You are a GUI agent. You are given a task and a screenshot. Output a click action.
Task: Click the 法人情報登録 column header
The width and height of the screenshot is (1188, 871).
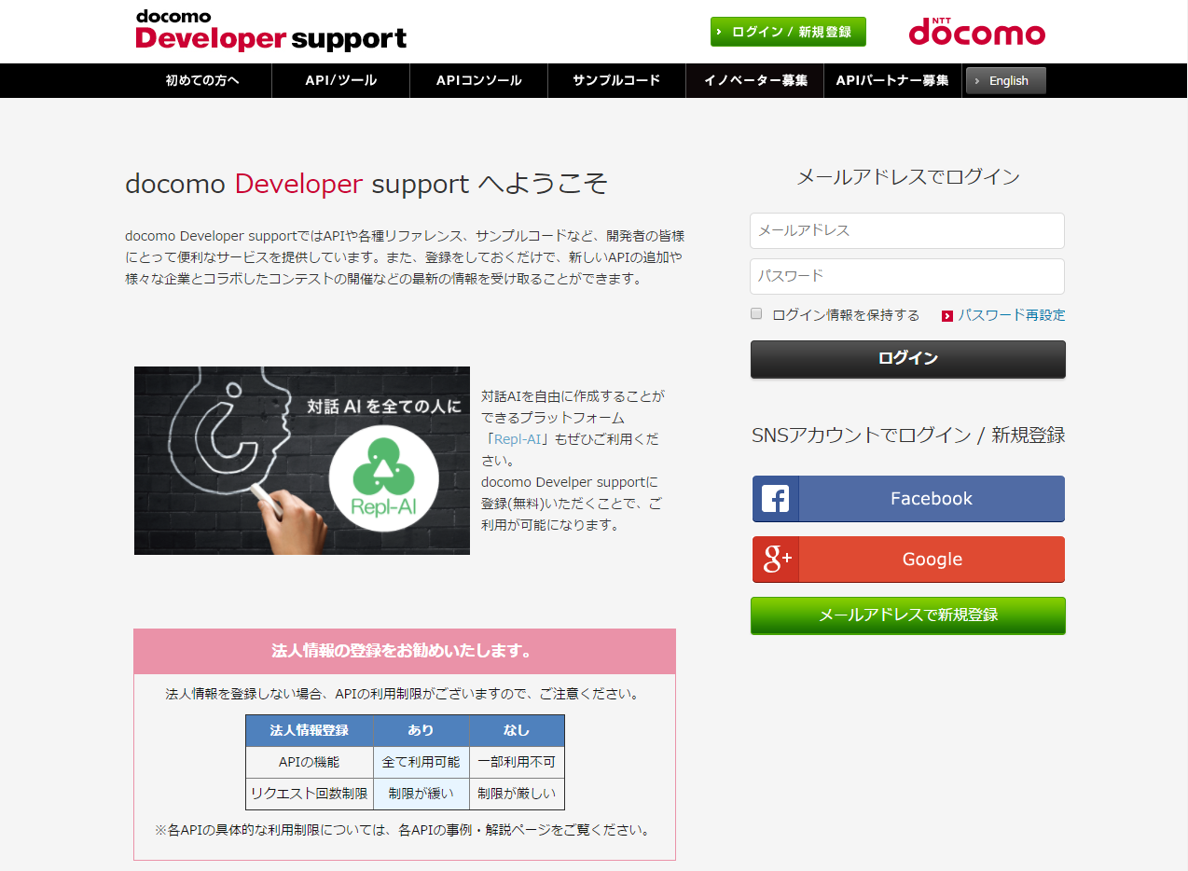coord(310,730)
